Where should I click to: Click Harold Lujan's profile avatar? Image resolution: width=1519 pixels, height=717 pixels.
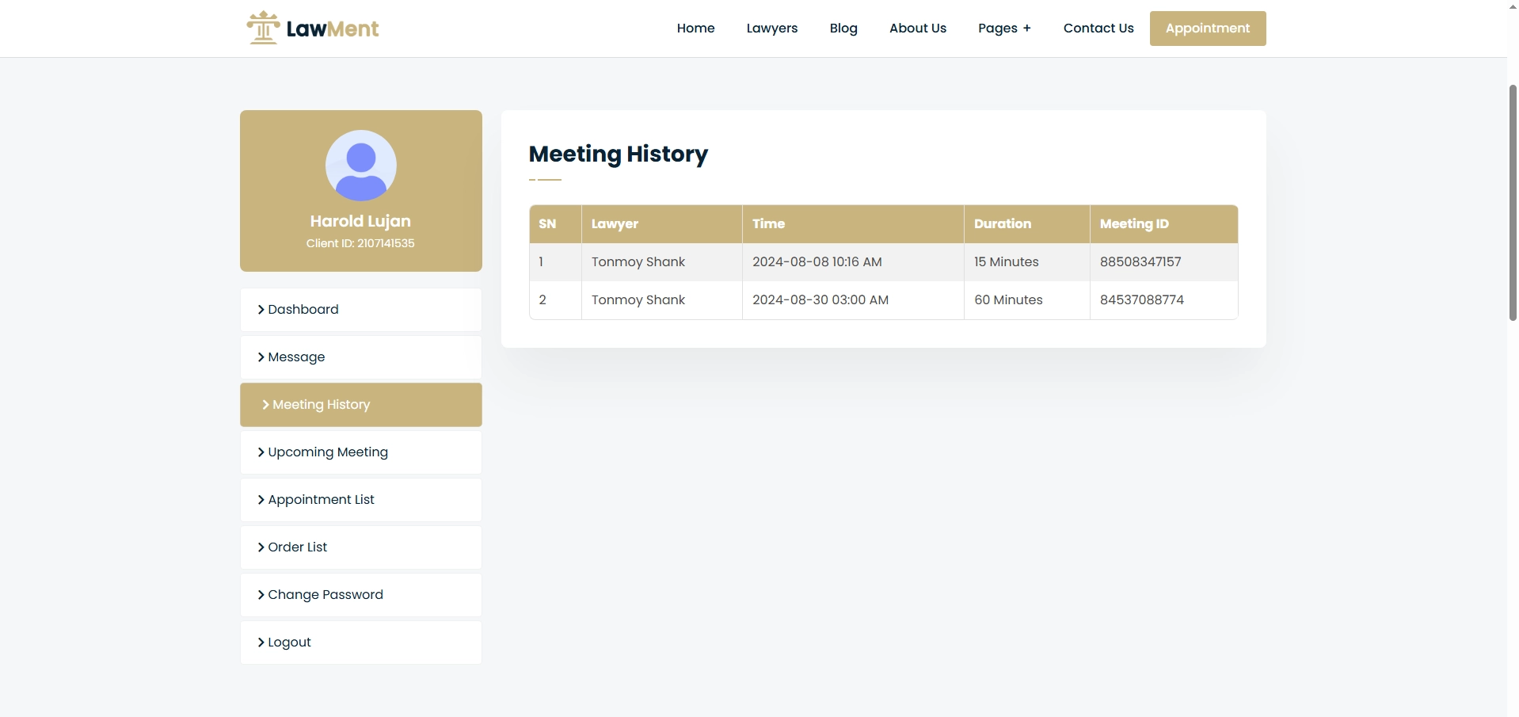point(361,166)
